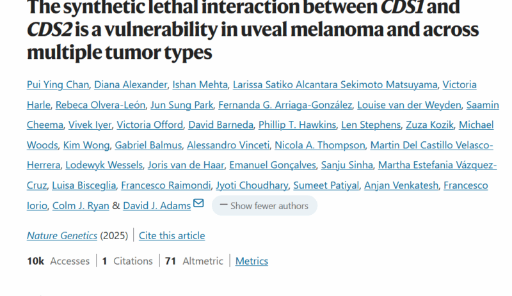The image size is (512, 296).
Task: Collapse list with Show fewer authors button
Action: point(264,206)
